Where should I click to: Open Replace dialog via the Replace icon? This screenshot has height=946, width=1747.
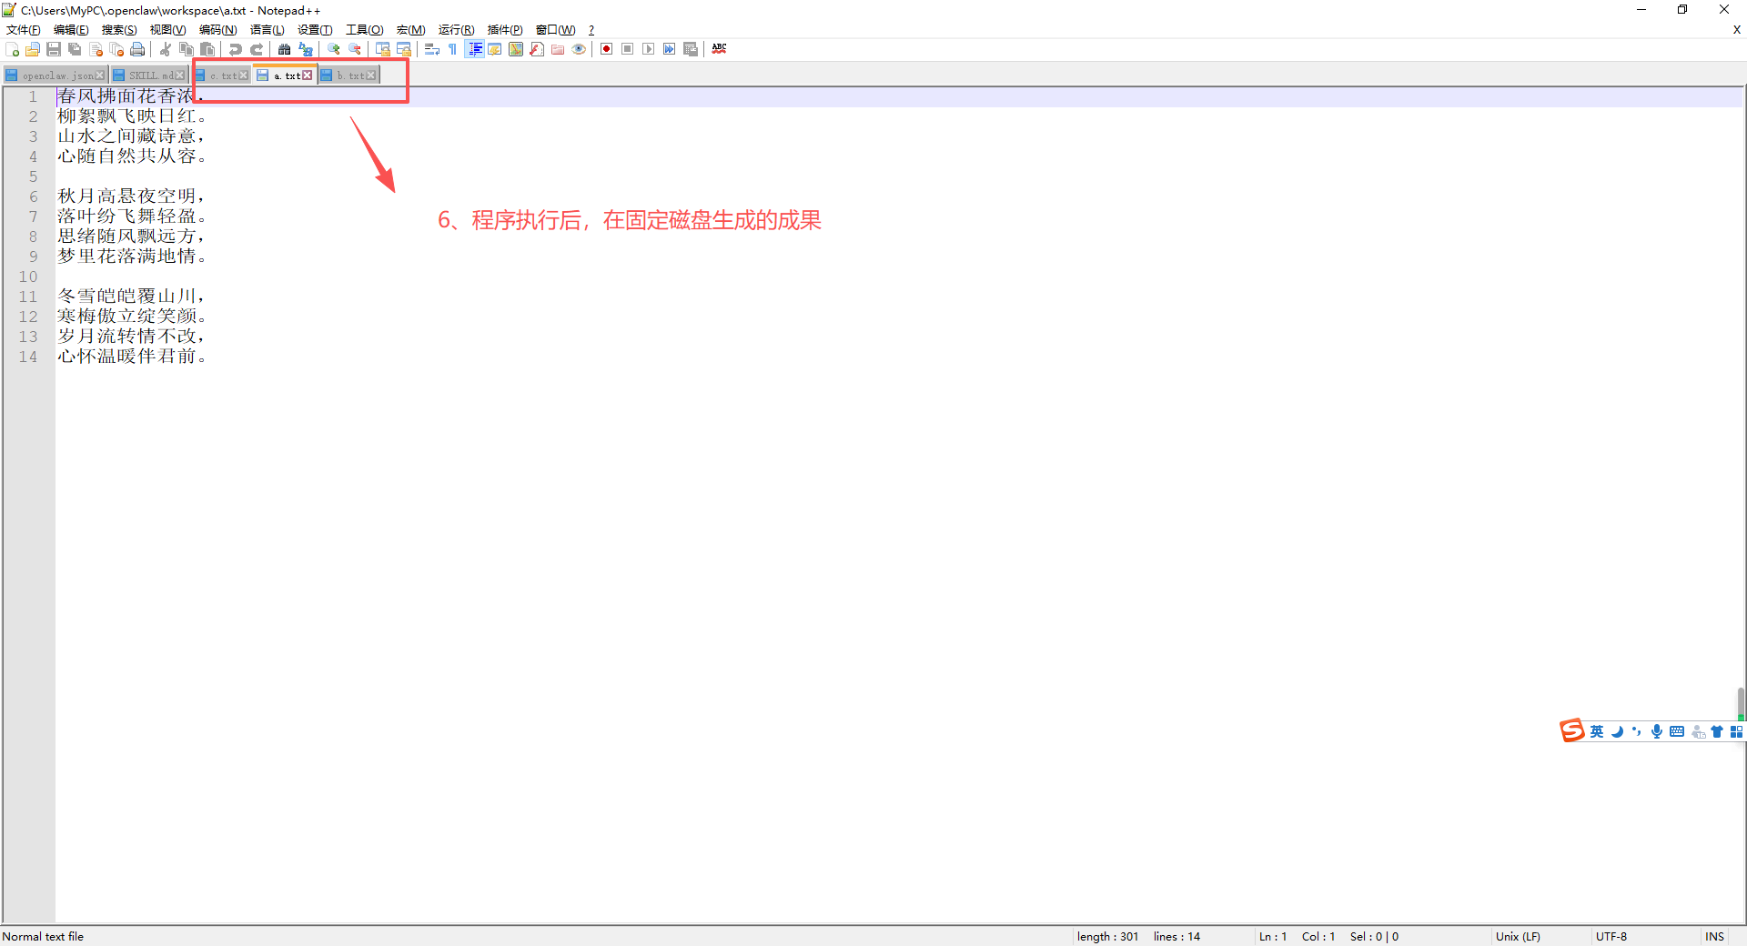click(306, 49)
